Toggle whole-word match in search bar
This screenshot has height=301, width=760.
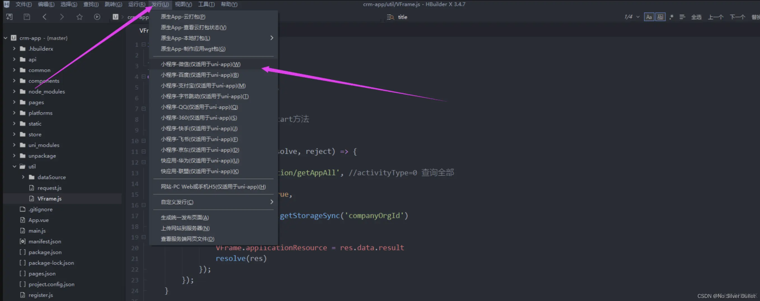pyautogui.click(x=660, y=17)
